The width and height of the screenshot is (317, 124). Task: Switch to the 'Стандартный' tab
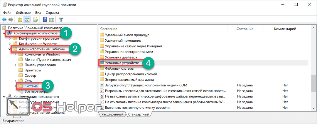point(139,114)
